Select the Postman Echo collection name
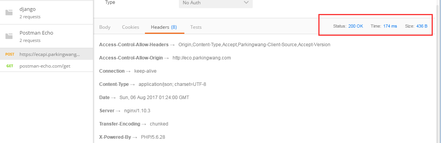The height and width of the screenshot is (143, 441). [x=36, y=33]
